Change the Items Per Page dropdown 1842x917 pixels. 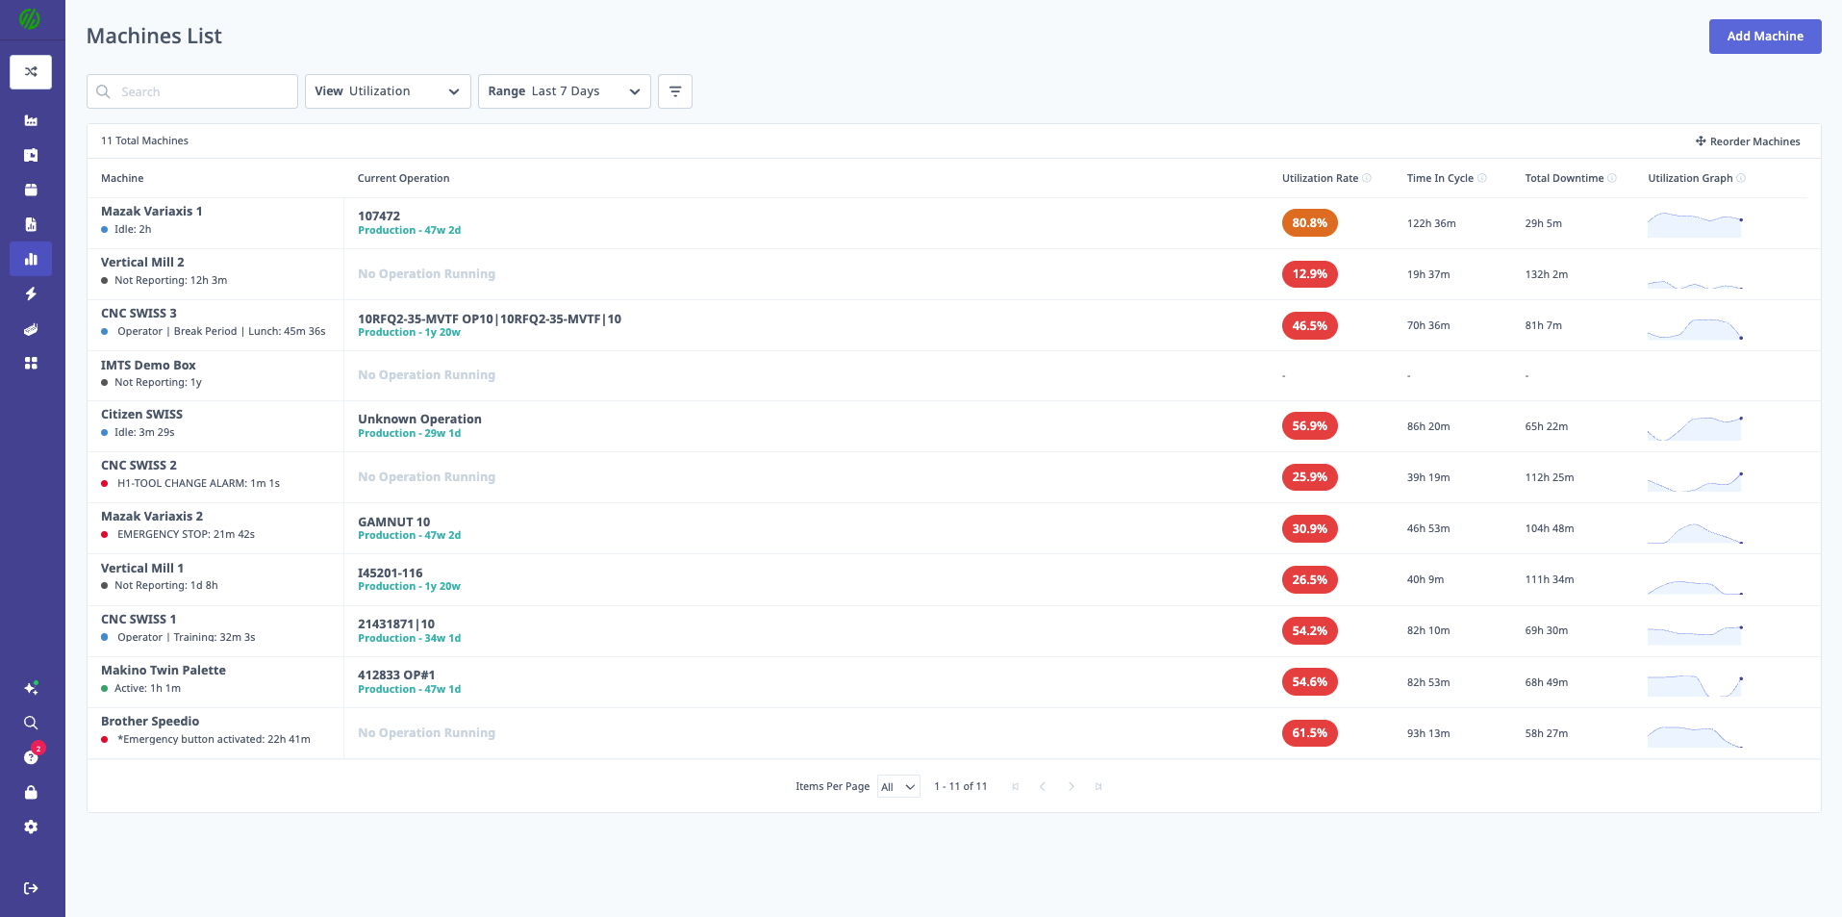896,786
